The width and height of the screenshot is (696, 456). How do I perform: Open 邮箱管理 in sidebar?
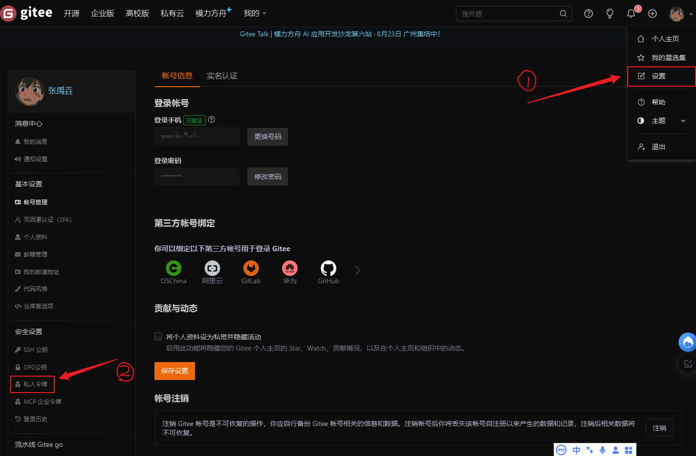click(35, 255)
